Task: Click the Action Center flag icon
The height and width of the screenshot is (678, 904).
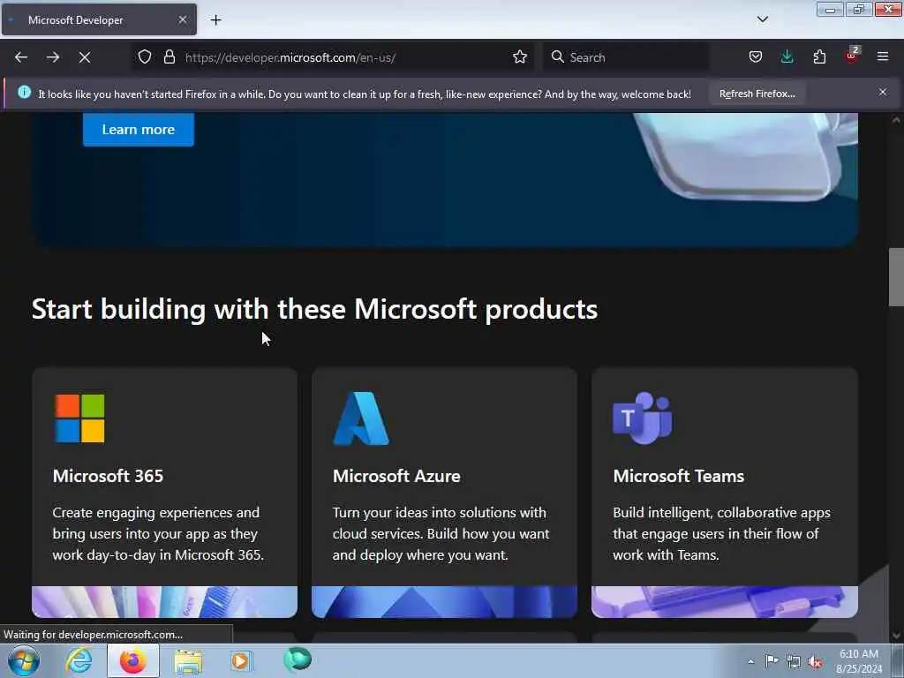Action: coord(772,660)
